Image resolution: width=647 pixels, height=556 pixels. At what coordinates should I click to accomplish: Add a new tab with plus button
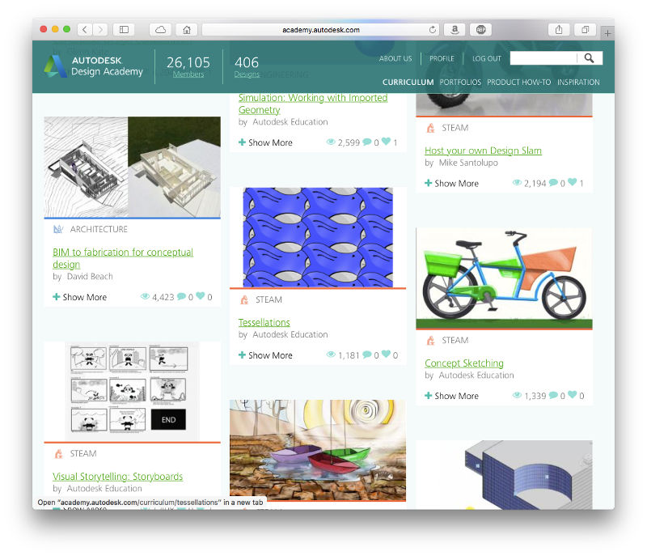click(x=607, y=33)
